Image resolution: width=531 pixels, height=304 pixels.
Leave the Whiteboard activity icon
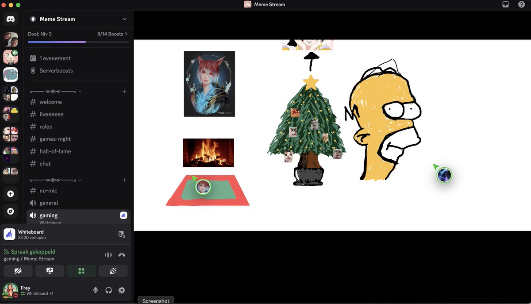[x=122, y=234]
